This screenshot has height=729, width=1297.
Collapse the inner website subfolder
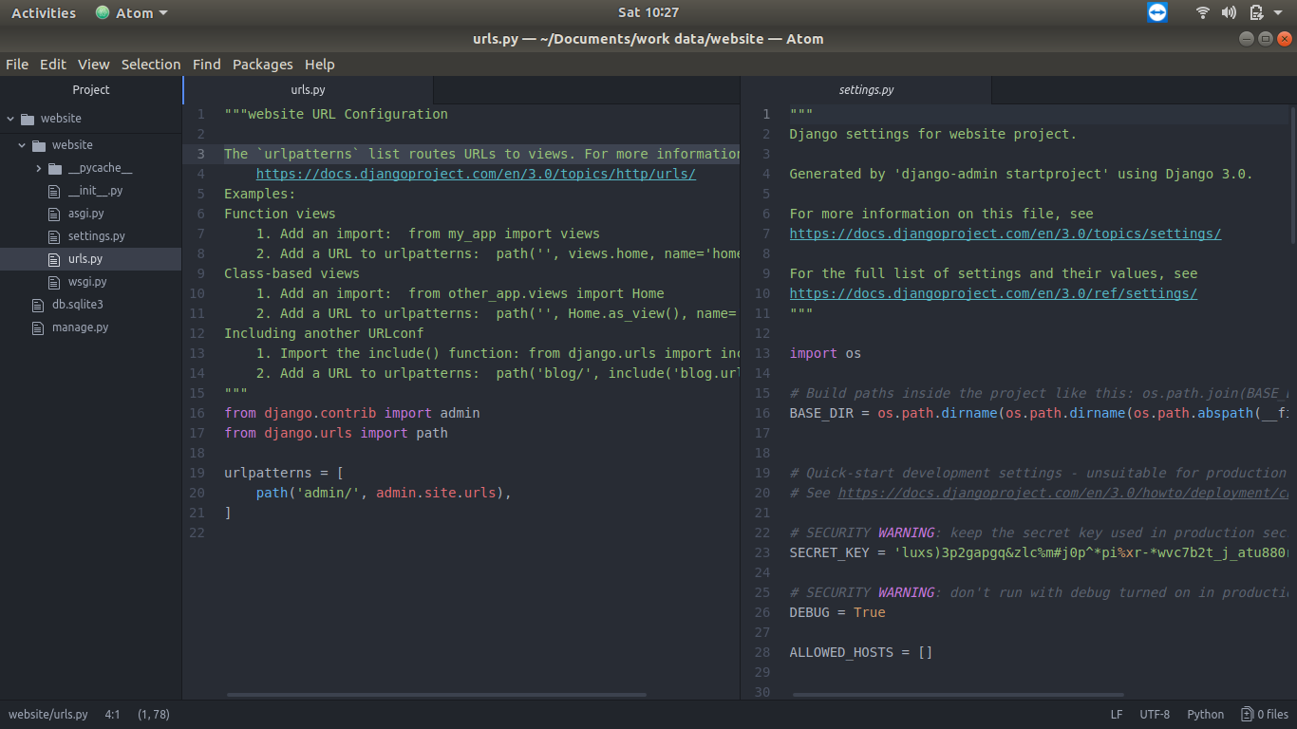pyautogui.click(x=22, y=145)
